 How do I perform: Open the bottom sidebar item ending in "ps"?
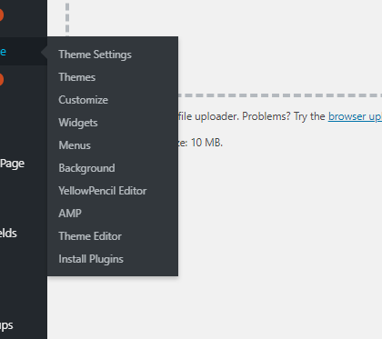(6, 325)
